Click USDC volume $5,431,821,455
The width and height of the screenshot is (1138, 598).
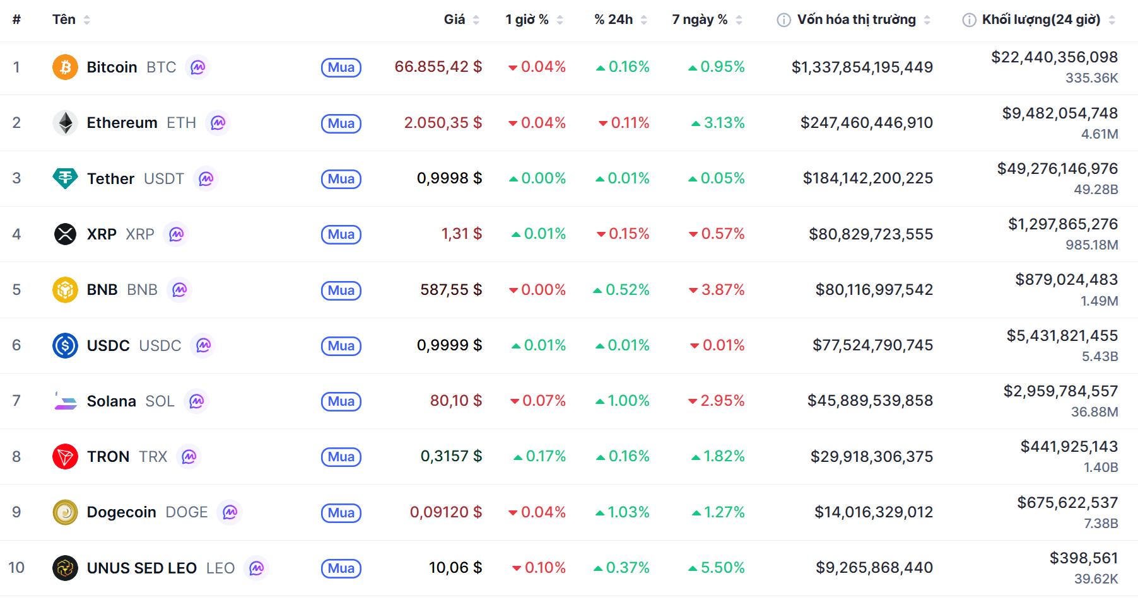pos(1062,336)
